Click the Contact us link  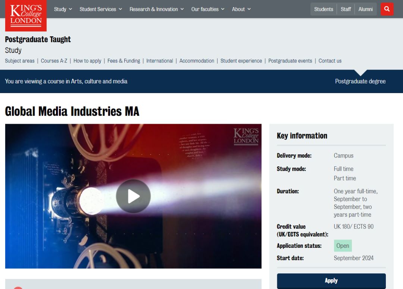(330, 61)
